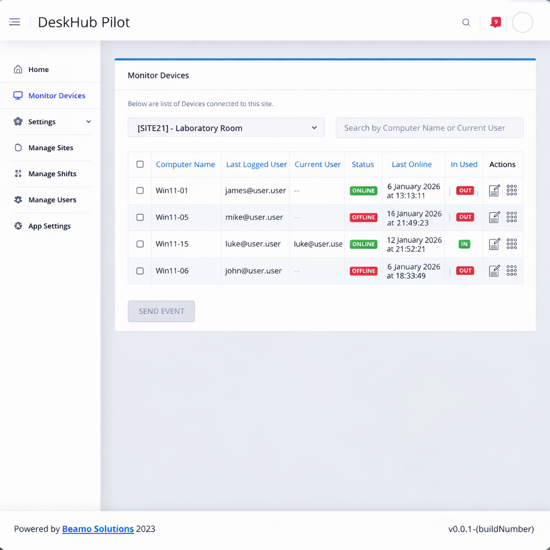Click edit icon for Win11-01 row
Screen dimensions: 550x550
click(x=494, y=190)
